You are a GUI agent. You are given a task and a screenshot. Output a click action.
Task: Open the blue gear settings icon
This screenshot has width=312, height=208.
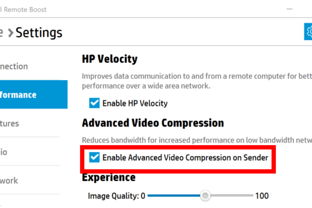point(308,31)
